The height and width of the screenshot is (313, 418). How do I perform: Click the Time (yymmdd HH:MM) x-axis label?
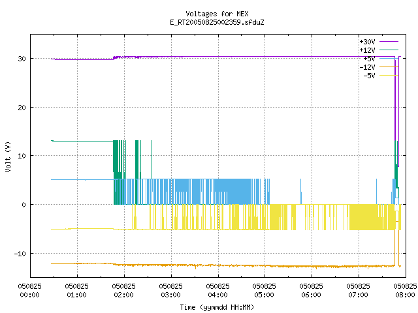click(217, 307)
